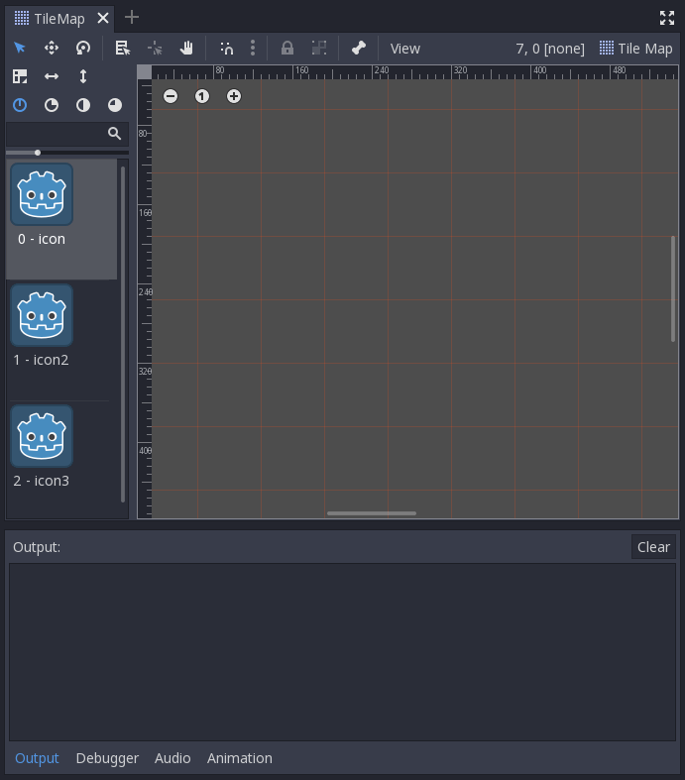This screenshot has height=780, width=685.
Task: Flip tile horizontally
Action: (x=52, y=76)
